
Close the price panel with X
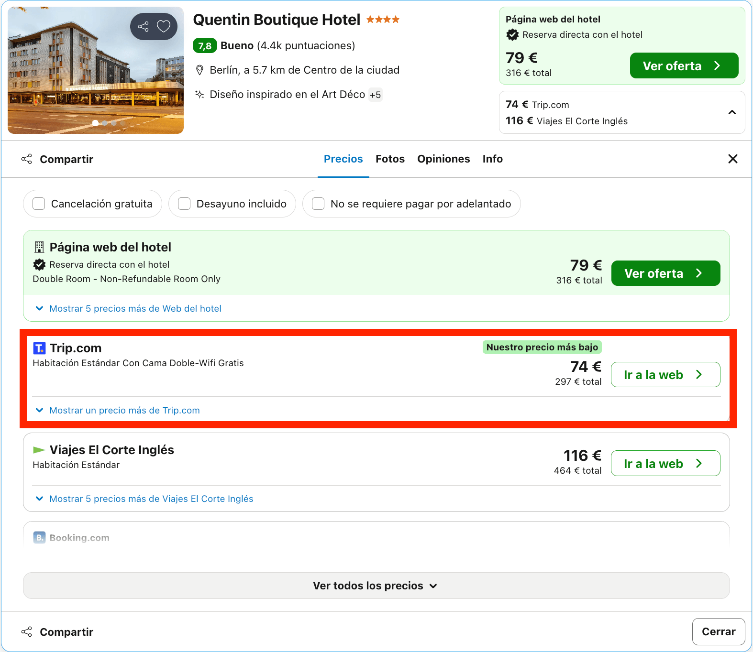pos(732,159)
